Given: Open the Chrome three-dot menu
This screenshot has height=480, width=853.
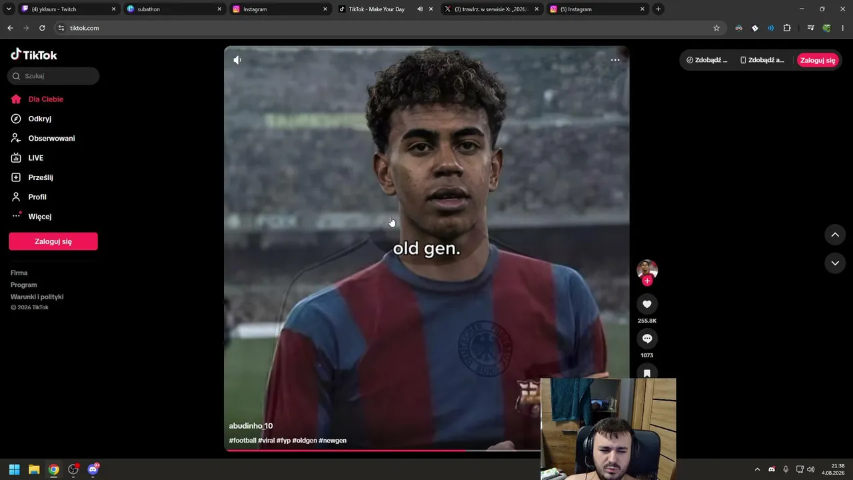Looking at the screenshot, I should [x=843, y=28].
